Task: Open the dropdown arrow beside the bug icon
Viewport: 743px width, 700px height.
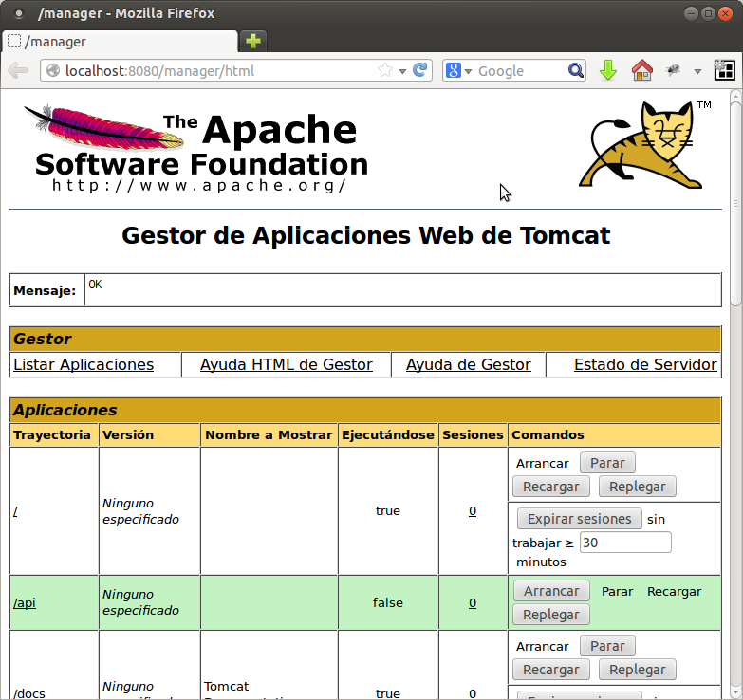Action: pos(697,71)
